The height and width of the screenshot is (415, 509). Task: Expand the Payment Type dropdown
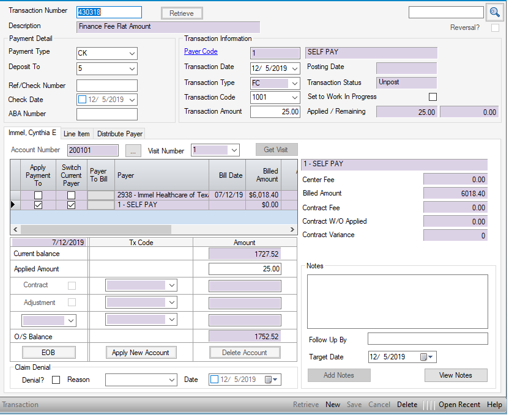(x=132, y=54)
